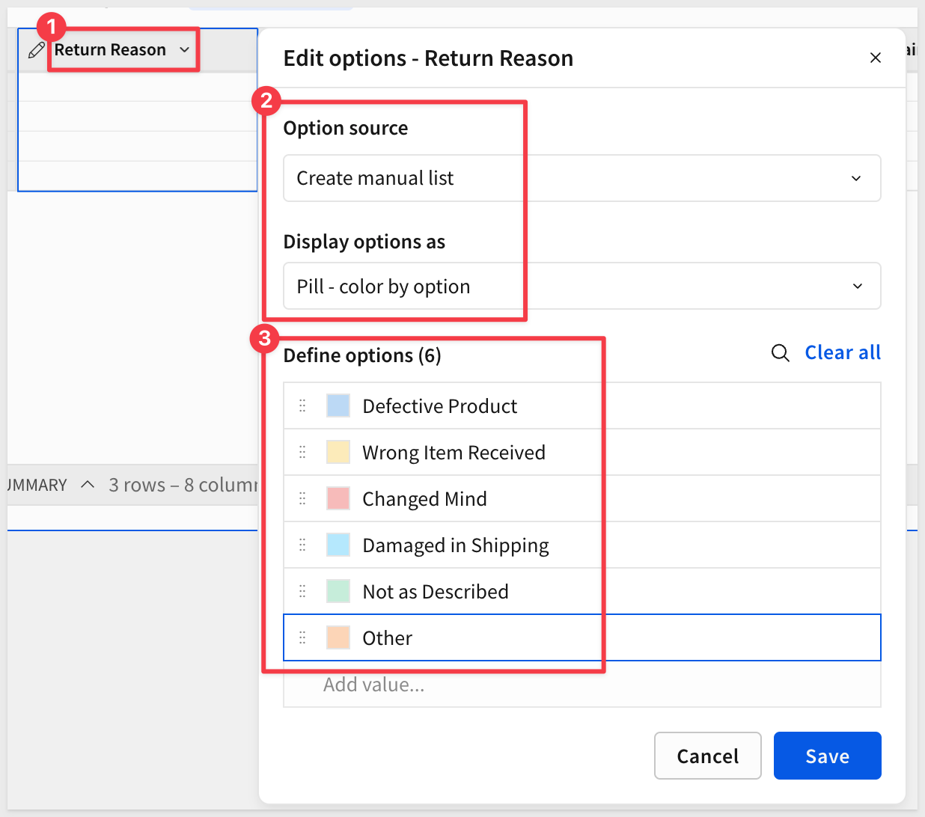Change the red swatch for Changed Mind
Image resolution: width=925 pixels, height=817 pixels.
pyautogui.click(x=338, y=499)
